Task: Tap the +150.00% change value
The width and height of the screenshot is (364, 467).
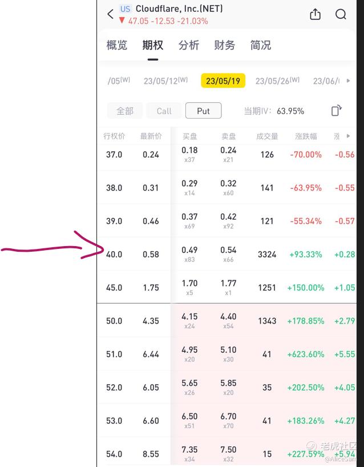Action: coord(306,287)
